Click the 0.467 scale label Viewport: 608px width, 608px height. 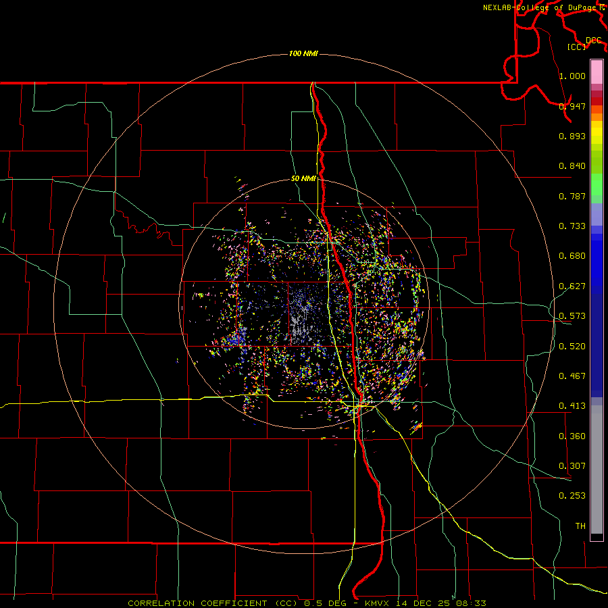[572, 376]
